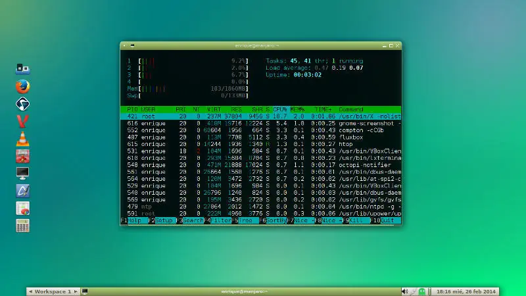Click the Mem usage meter bar
Image resolution: width=526 pixels, height=296 pixels.
187,89
